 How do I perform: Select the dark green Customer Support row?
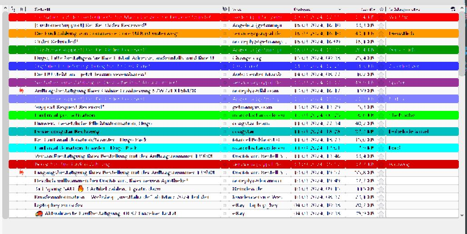(x=233, y=50)
